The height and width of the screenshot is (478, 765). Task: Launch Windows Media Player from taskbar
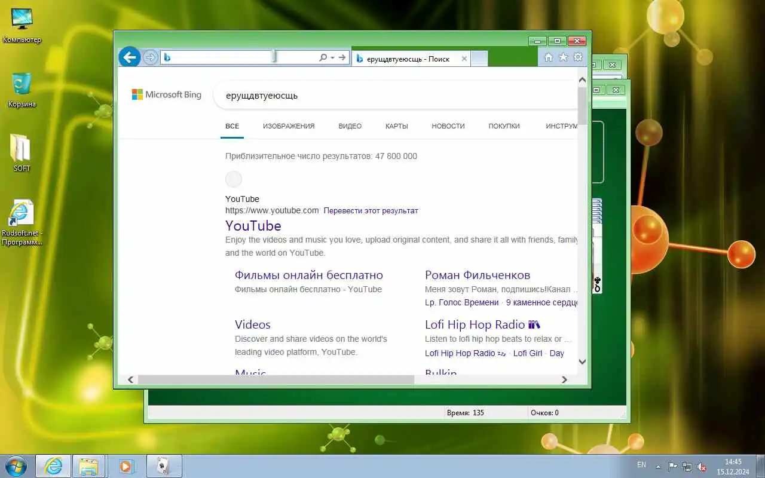(126, 466)
